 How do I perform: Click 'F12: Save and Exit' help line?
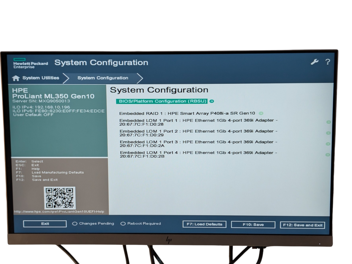coord(37,180)
